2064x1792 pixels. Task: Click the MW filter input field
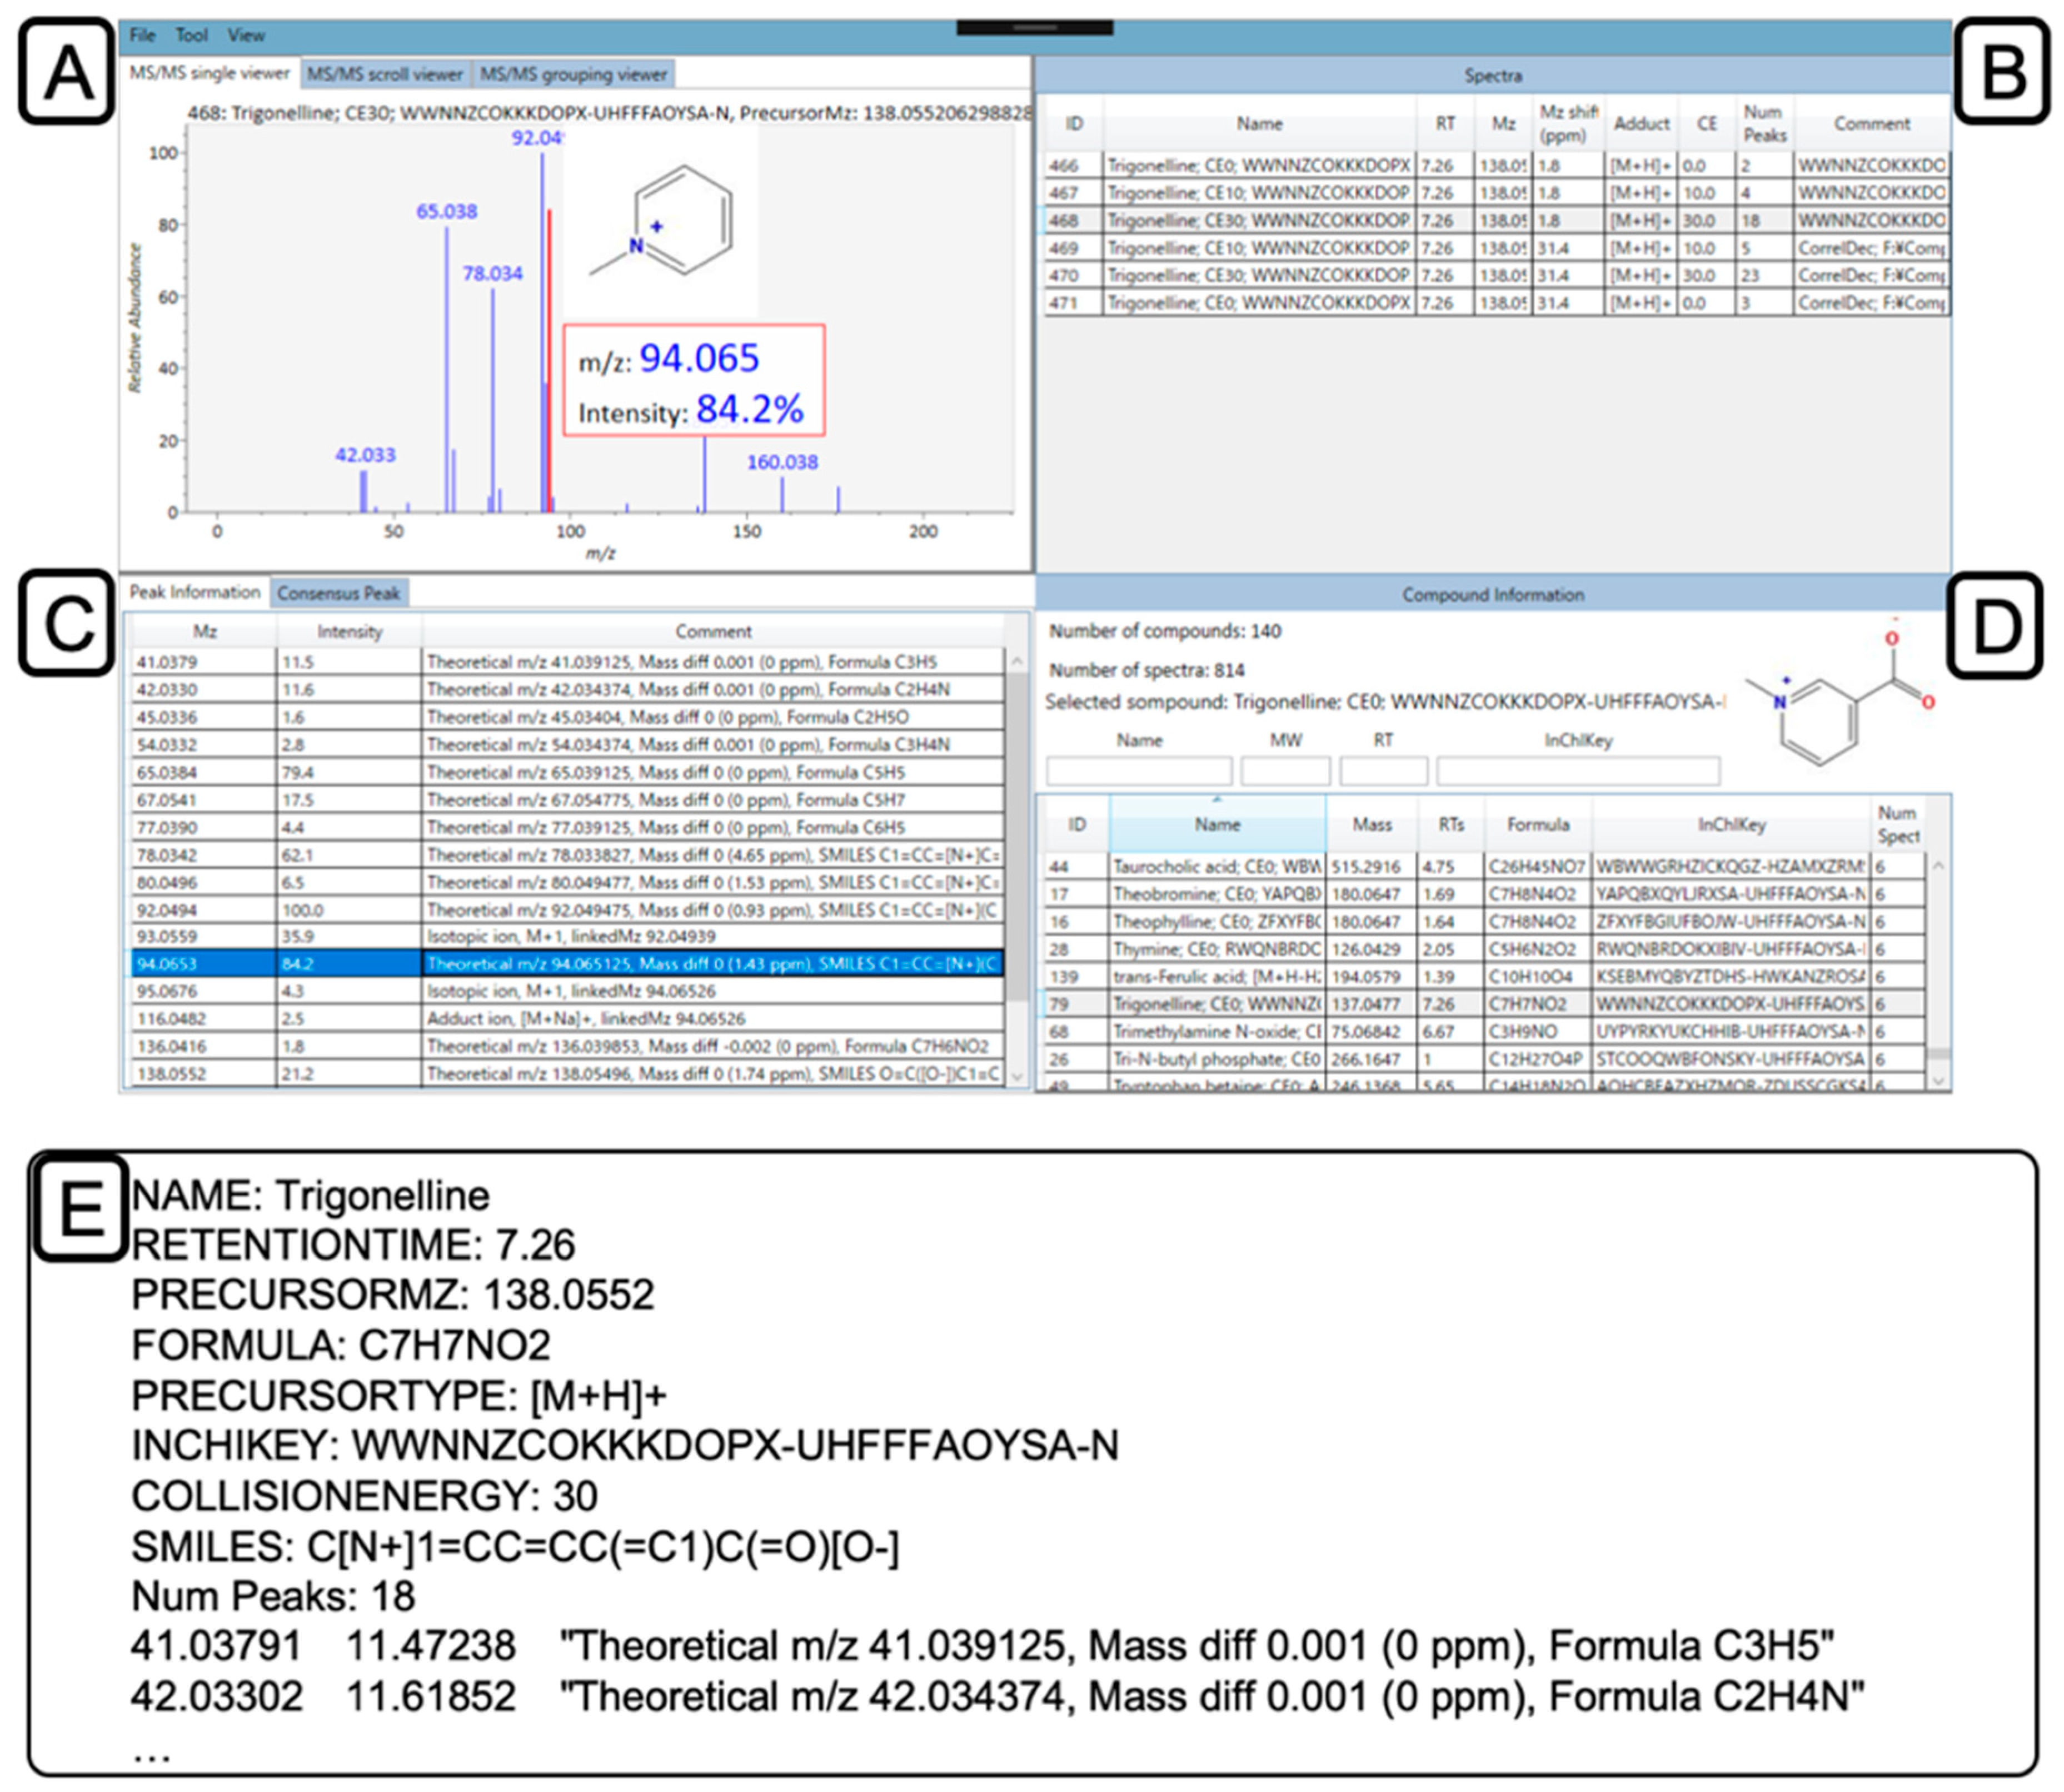[1285, 770]
